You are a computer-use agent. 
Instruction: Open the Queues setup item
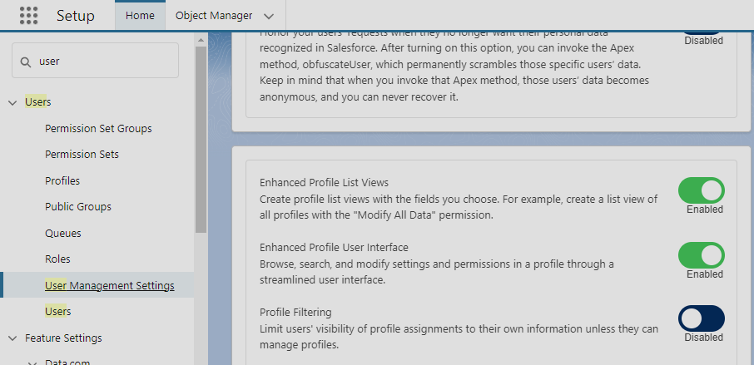[63, 234]
